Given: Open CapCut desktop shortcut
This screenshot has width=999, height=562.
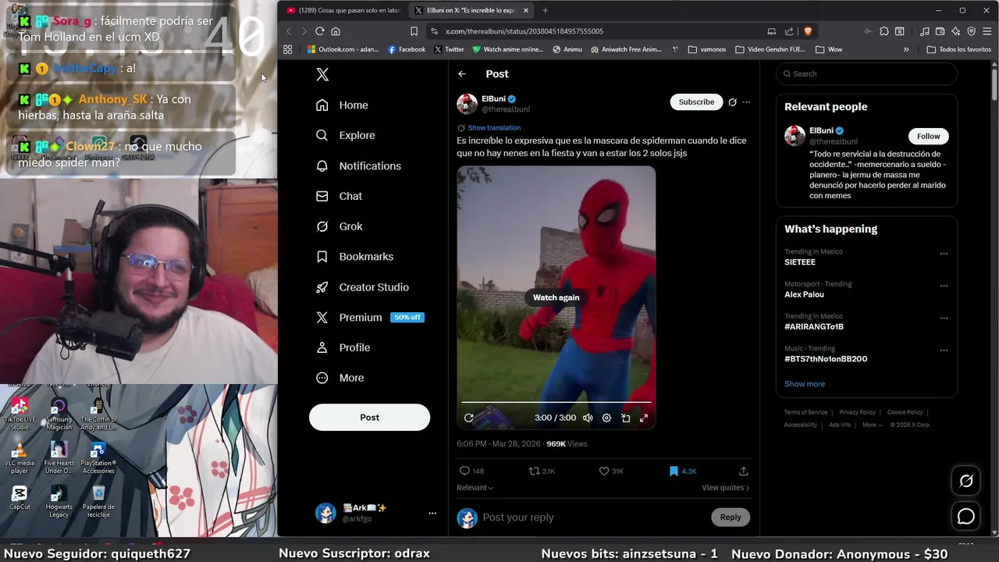Looking at the screenshot, I should coord(20,498).
